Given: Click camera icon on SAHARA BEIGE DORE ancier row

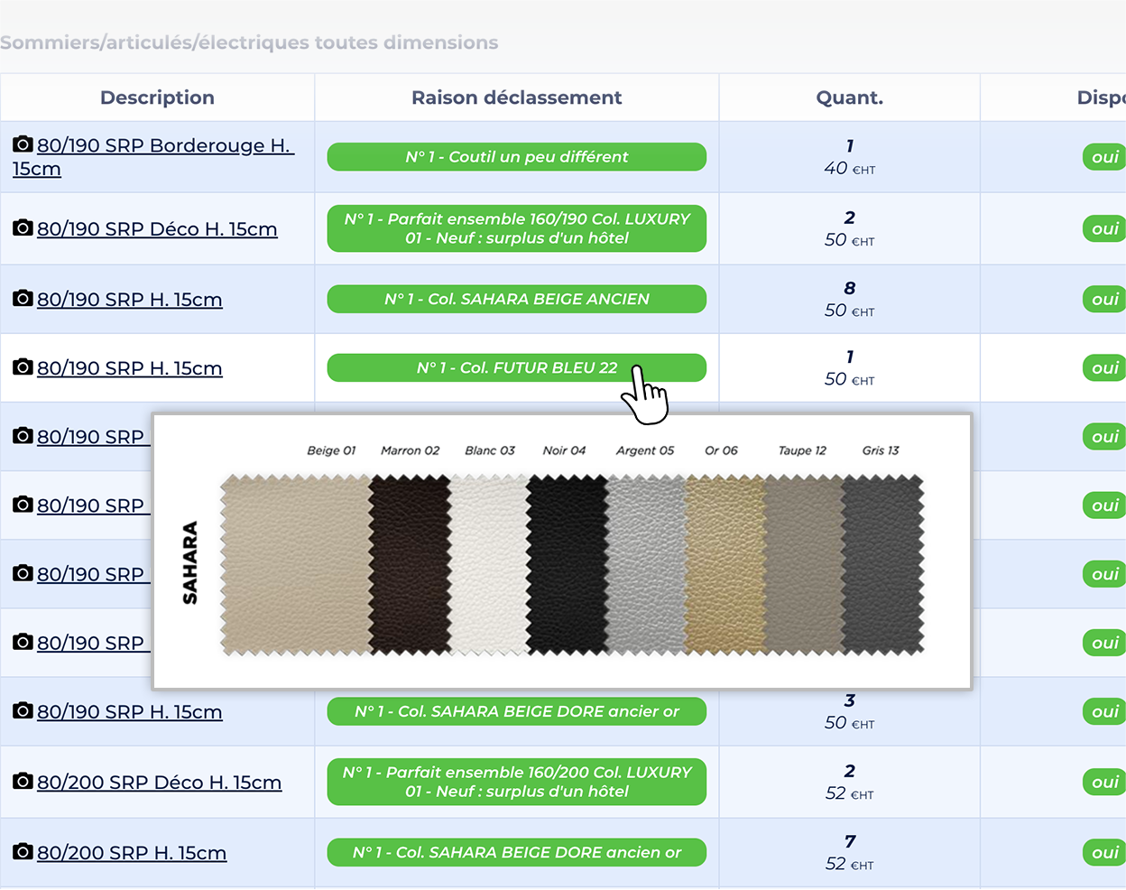Looking at the screenshot, I should pyautogui.click(x=23, y=711).
